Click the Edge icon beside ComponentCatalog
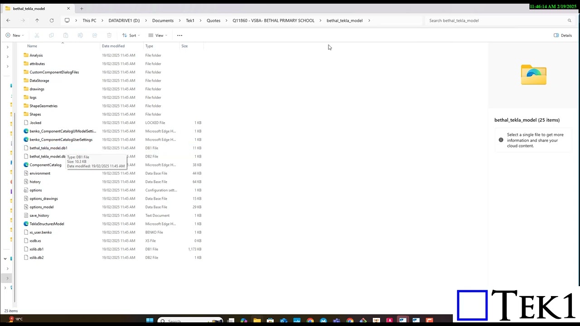The image size is (580, 326). pos(26,165)
